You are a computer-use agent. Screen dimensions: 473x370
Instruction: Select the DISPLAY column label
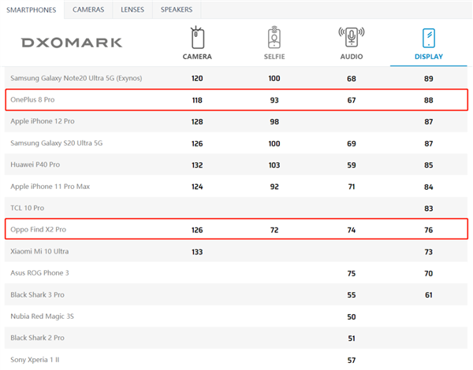coord(428,57)
